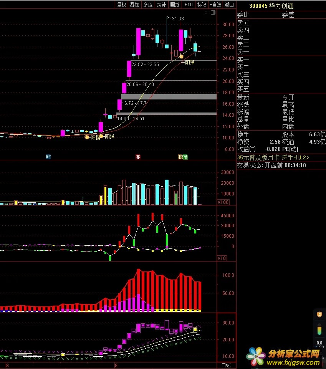Click the 最新 price label

coord(243,98)
